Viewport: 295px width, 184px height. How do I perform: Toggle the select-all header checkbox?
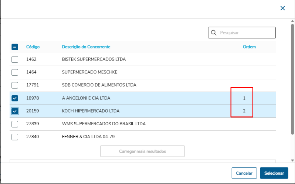[15, 47]
